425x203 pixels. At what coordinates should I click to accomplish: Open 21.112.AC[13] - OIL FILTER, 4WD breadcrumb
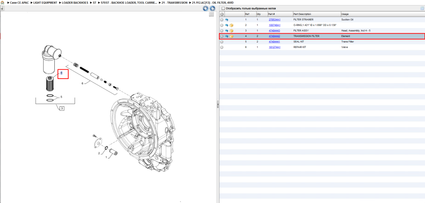[212, 3]
